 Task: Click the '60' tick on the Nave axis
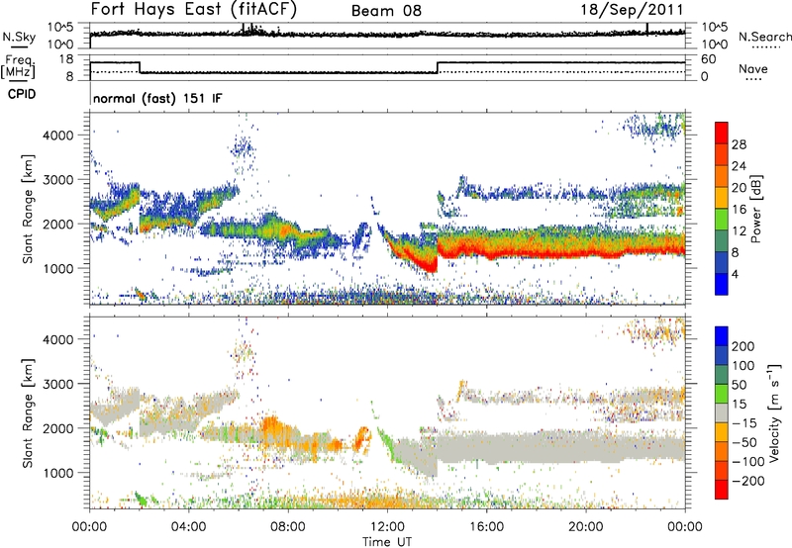click(708, 59)
